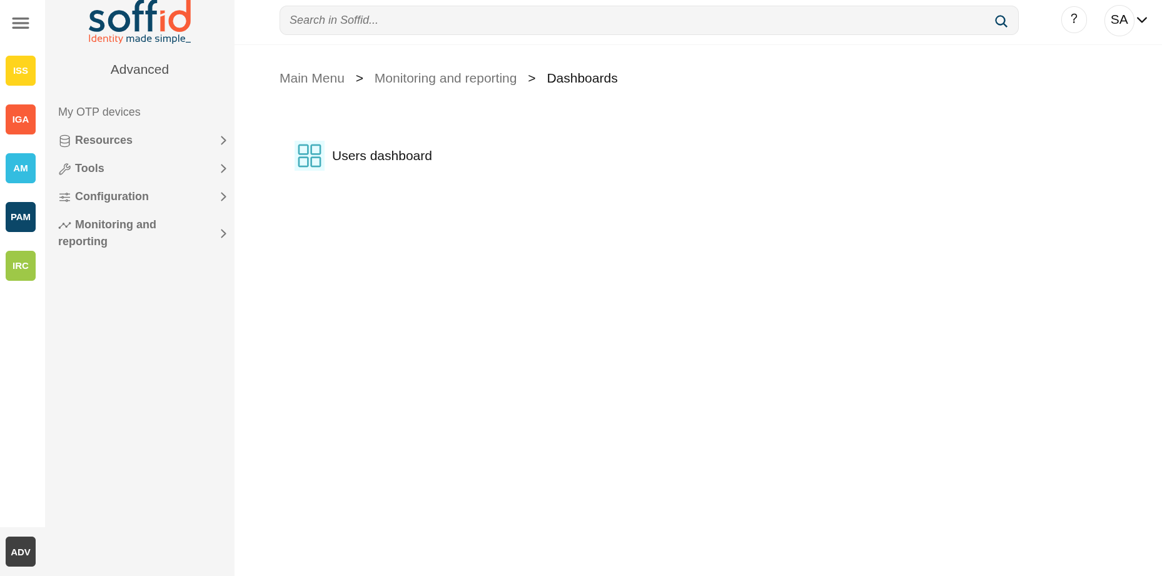
Task: Expand the Configuration submenu arrow
Action: (223, 197)
